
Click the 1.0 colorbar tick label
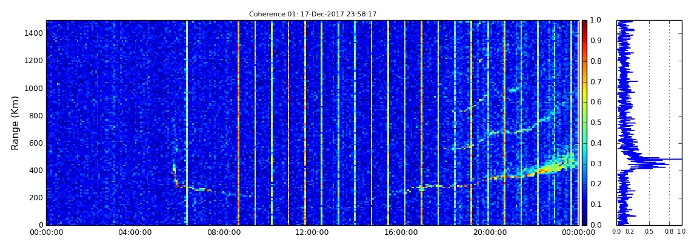595,21
